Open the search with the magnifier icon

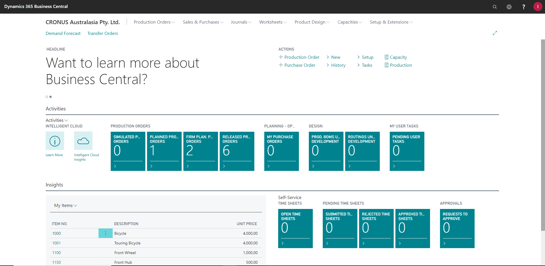495,7
